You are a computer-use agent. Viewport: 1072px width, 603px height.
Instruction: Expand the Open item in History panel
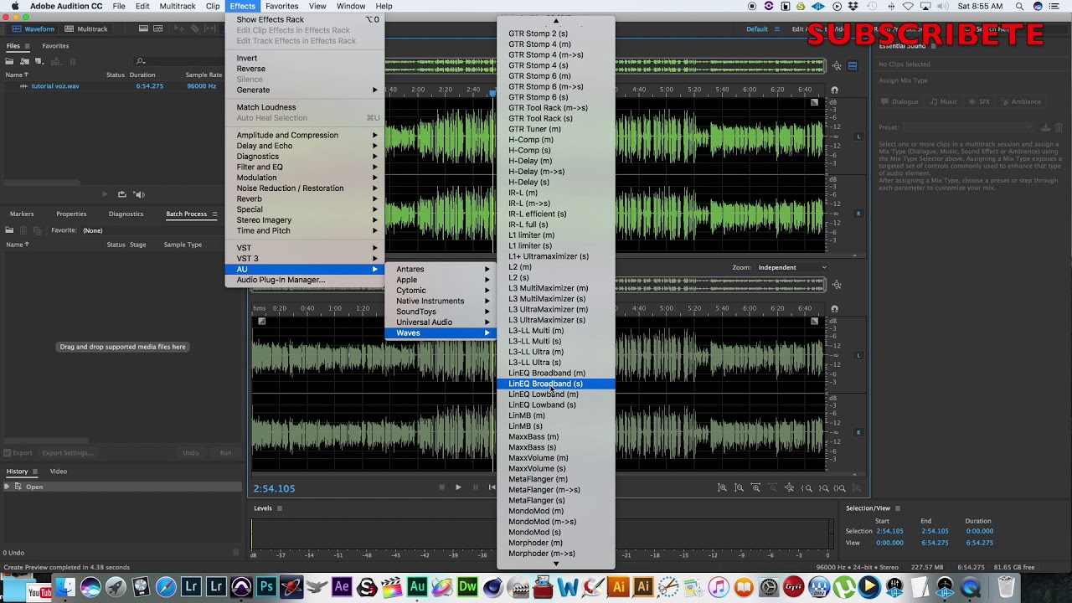click(x=8, y=487)
